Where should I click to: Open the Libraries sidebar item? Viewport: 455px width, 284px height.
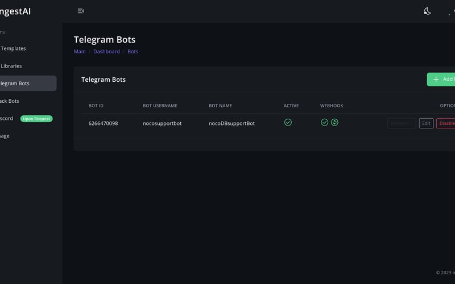11,66
